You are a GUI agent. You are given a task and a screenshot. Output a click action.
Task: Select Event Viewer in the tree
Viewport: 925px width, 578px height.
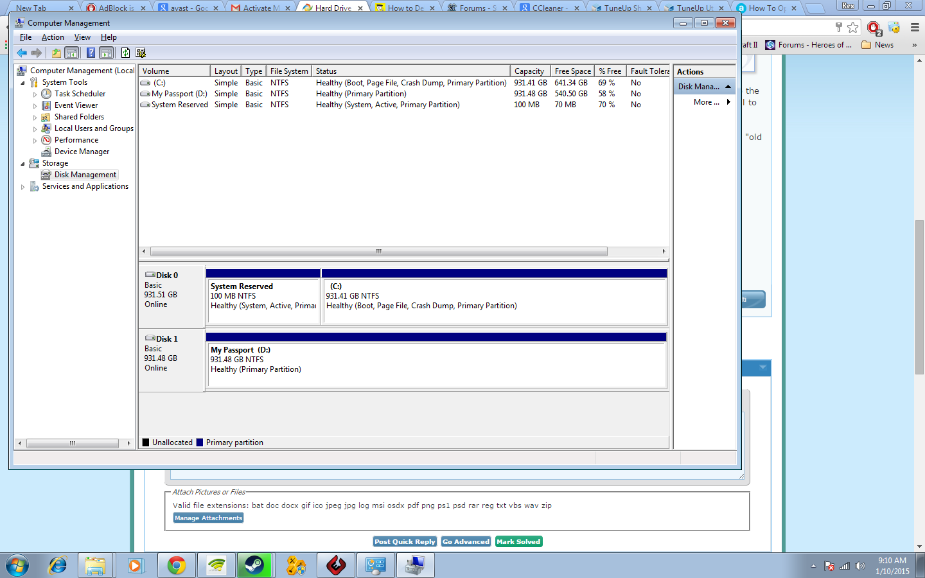point(76,105)
